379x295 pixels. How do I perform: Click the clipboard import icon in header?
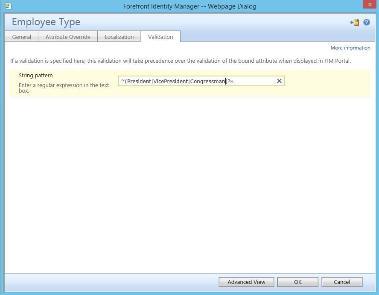click(x=355, y=23)
